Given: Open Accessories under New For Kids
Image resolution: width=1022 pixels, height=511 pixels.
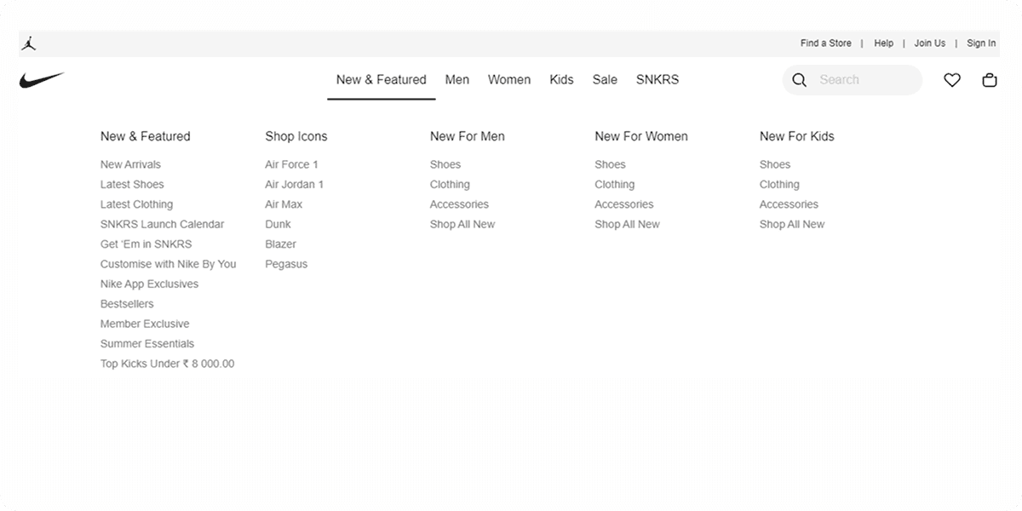Looking at the screenshot, I should [x=789, y=204].
